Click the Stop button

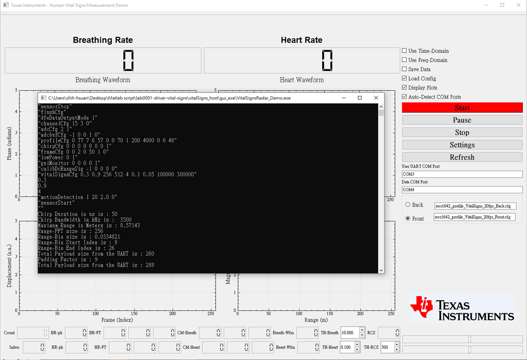point(462,132)
